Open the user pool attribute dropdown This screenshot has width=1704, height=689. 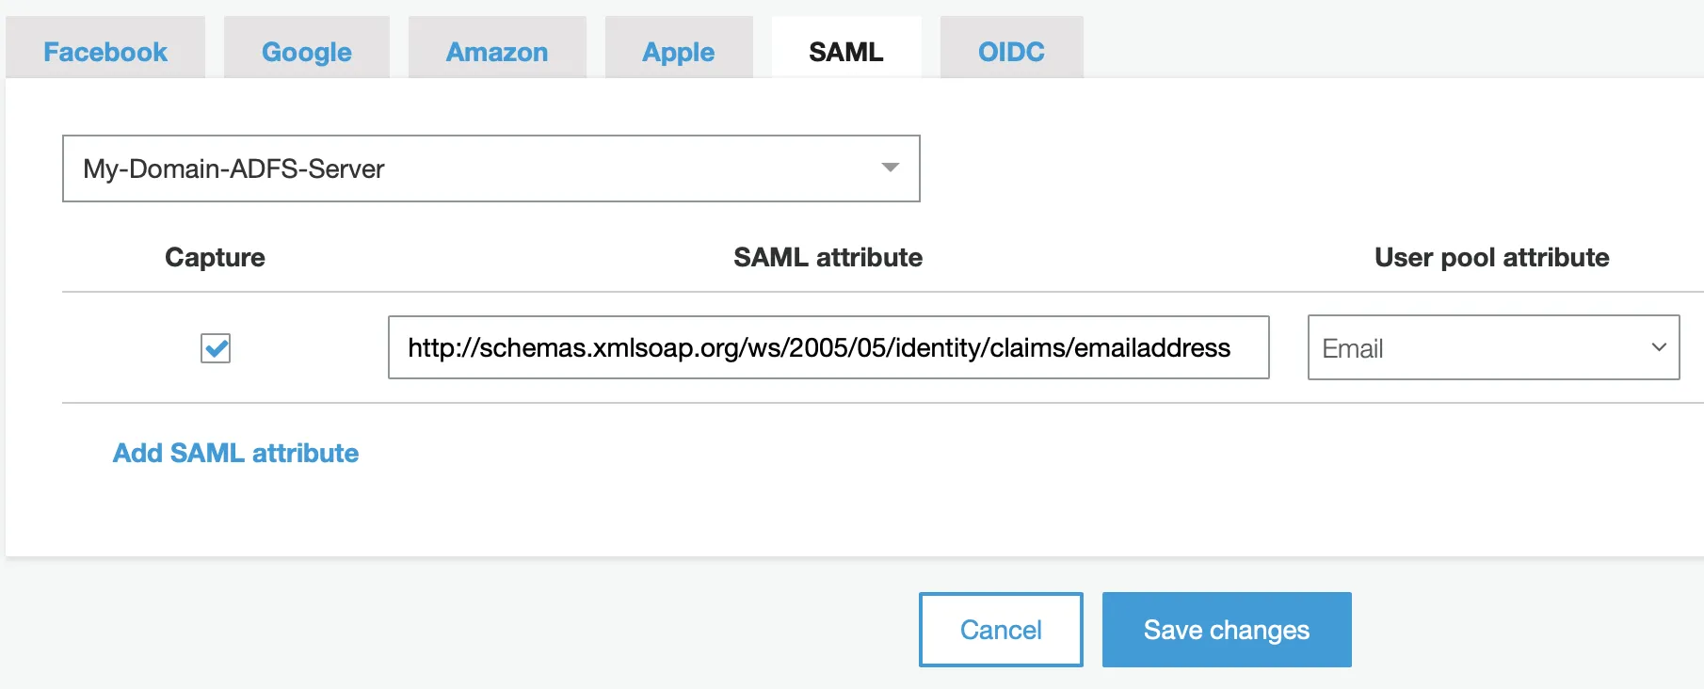point(1492,347)
